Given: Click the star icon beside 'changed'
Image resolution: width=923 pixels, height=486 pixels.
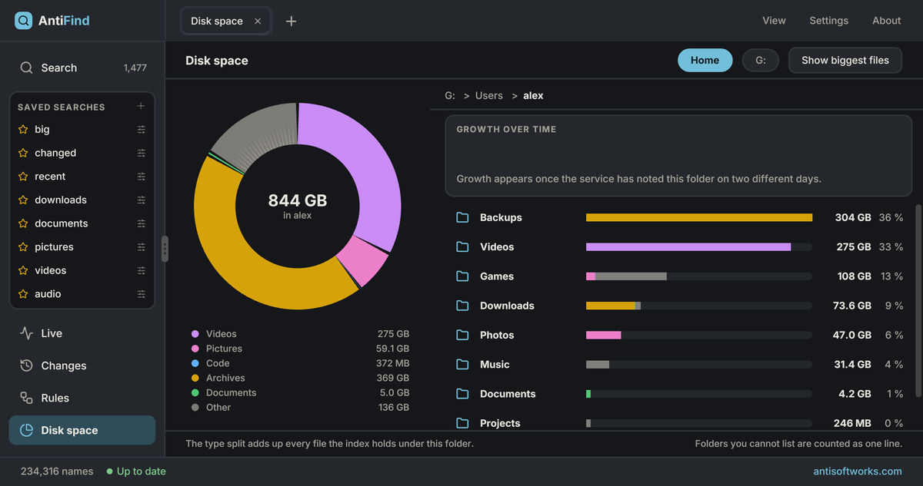Looking at the screenshot, I should pos(23,153).
